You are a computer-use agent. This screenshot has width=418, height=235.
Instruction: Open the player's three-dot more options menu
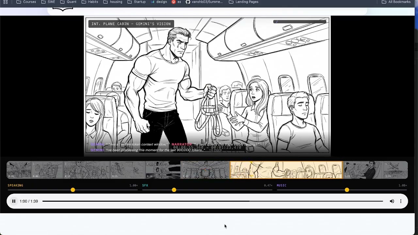401,201
